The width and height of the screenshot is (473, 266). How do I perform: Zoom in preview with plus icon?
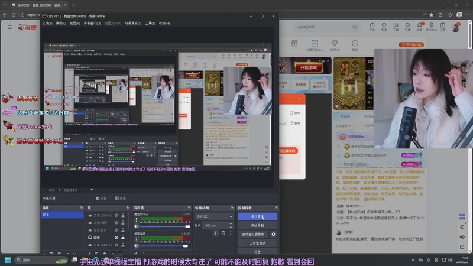click(x=59, y=190)
